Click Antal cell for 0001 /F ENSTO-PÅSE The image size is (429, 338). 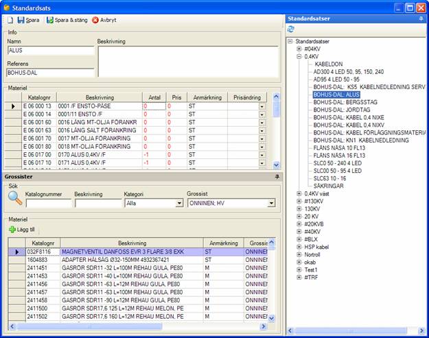click(x=154, y=106)
